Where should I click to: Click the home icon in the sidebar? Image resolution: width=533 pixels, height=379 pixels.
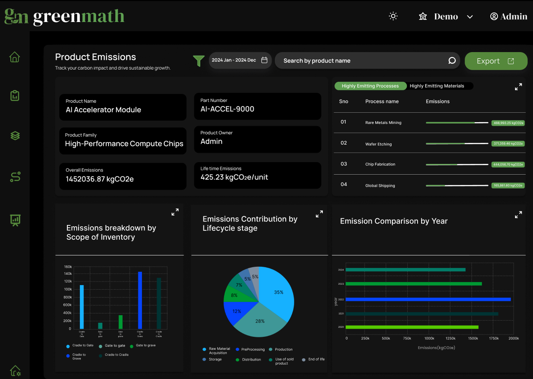pos(15,57)
